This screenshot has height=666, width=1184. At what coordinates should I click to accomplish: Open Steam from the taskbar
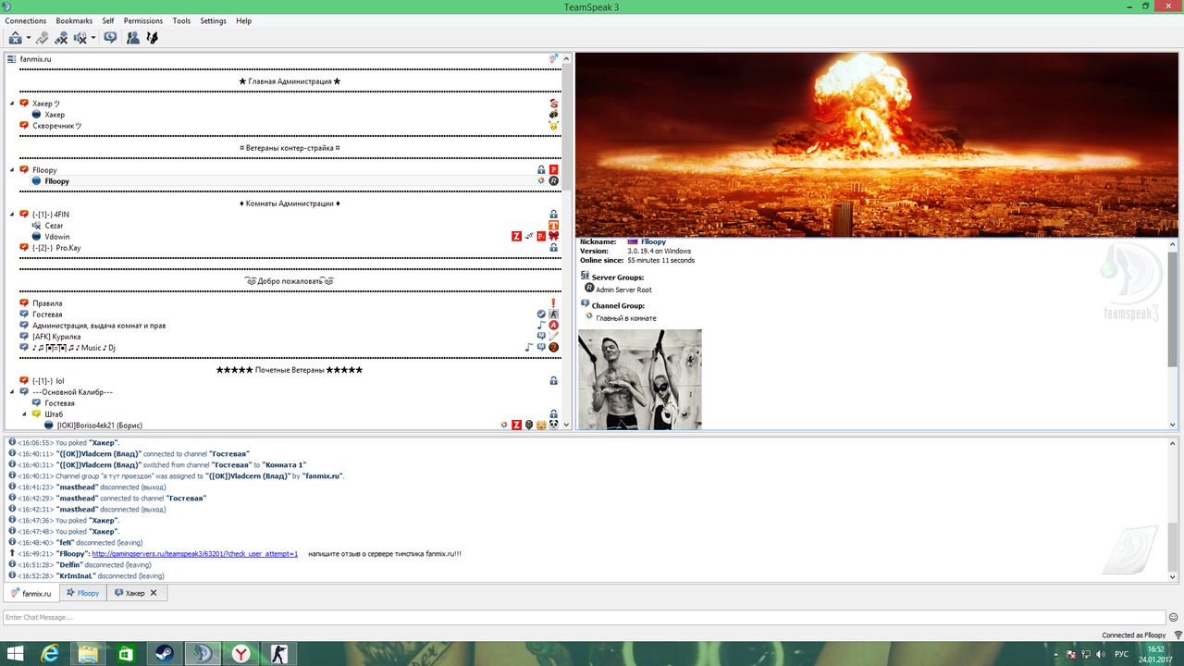(164, 654)
